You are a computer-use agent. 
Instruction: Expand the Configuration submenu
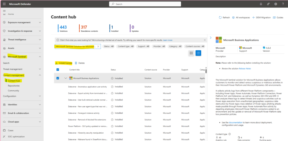40,96
